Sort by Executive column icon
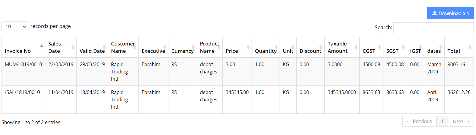Screen dimensions: 476x135 click(165, 47)
